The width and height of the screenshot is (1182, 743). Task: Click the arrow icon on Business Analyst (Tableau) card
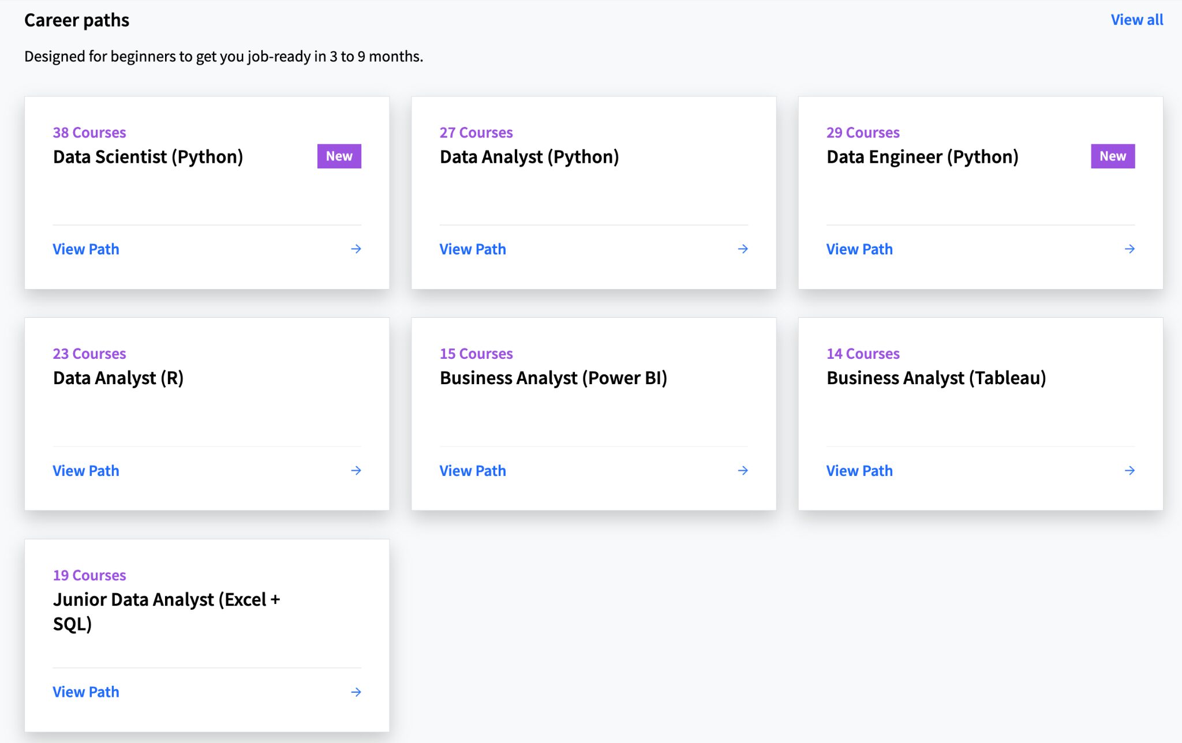[x=1129, y=470]
